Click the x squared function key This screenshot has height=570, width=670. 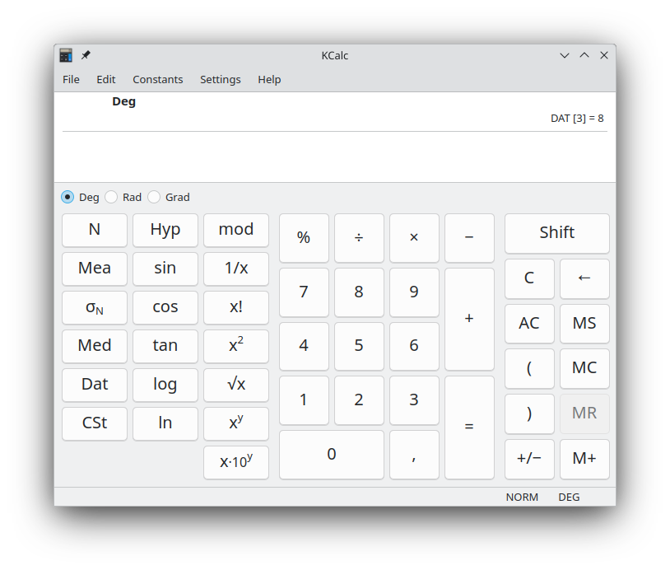[x=236, y=346]
